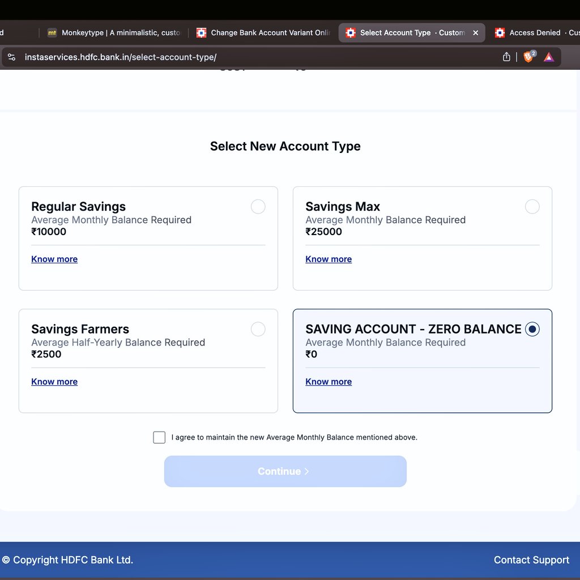Click the ₹25000 balance amount
This screenshot has height=580, width=580.
click(323, 232)
